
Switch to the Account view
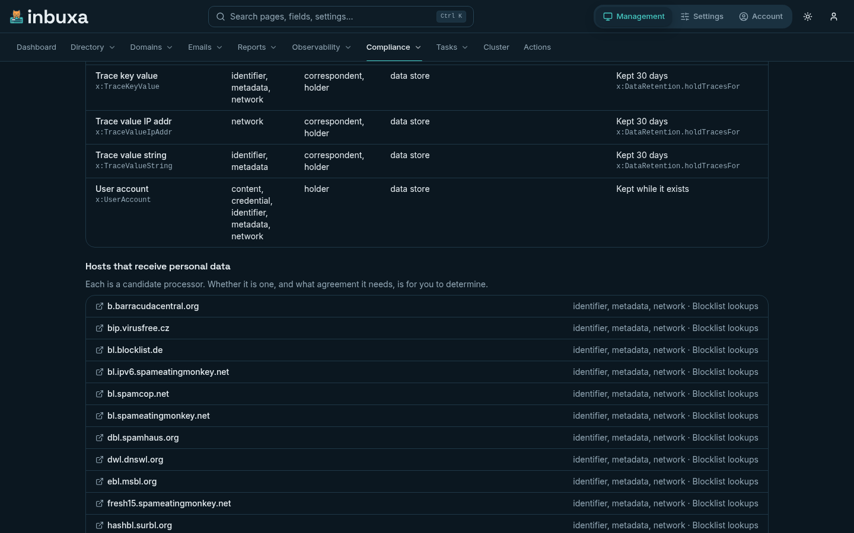tap(761, 17)
